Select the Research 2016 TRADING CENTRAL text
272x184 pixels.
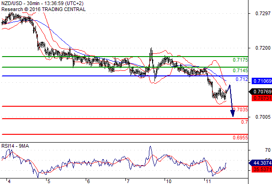[43, 9]
